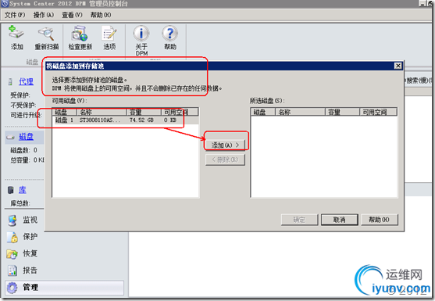Click the Check for updates icon
Viewport: 435px width, 301px height.
click(80, 34)
